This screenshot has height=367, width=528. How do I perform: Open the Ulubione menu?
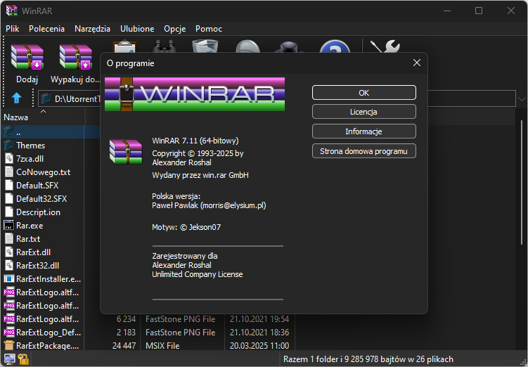(x=137, y=29)
